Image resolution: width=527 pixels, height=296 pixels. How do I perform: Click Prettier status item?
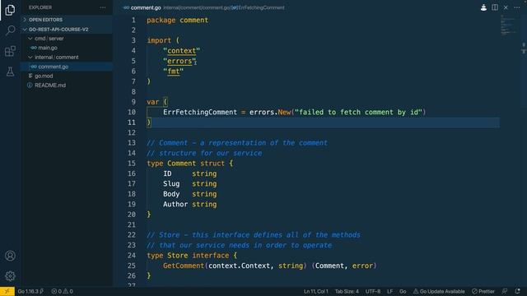tap(483, 291)
